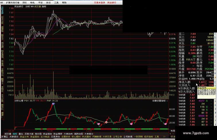Screen dimensions: 217x140
Task: Select the 同花顺 side tab
Action: (x=2, y=45)
